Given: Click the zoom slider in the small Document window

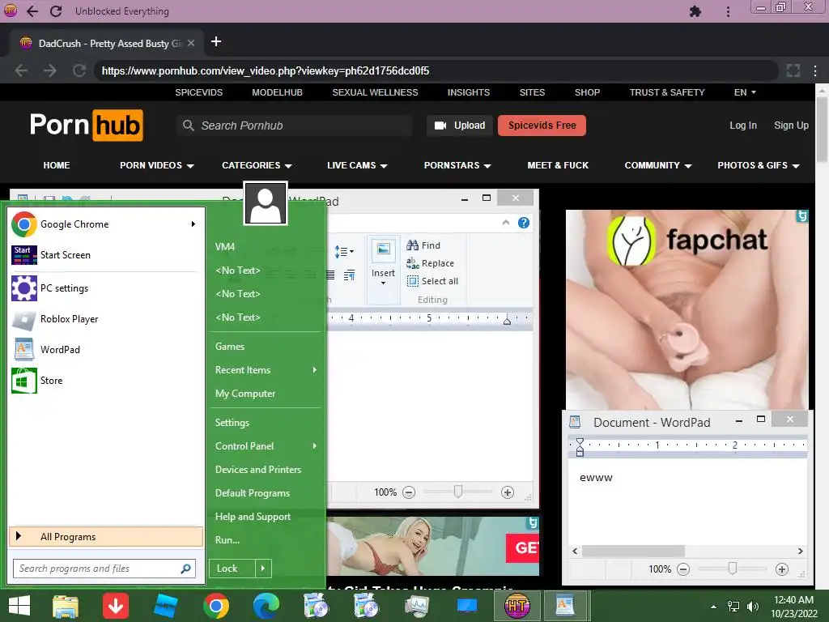Looking at the screenshot, I should pyautogui.click(x=732, y=569).
